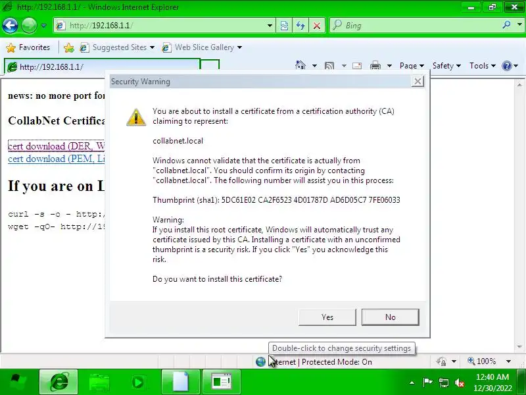
Task: Open the Suggested Sites dropdown
Action: [117, 47]
